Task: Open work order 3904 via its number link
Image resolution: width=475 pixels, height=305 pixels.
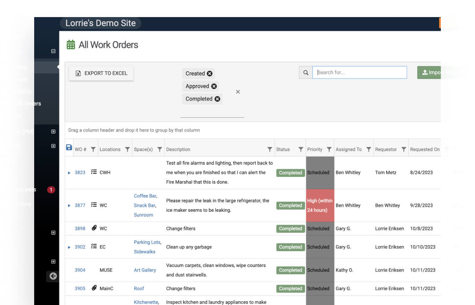Action: [80, 270]
